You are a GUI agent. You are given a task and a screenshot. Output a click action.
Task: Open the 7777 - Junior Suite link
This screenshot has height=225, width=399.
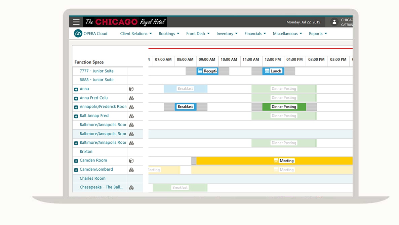96,71
